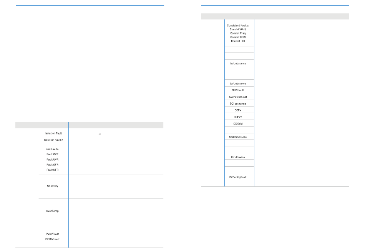This screenshot has height=251, width=365.
Task: Click the PVConfigFault table cell
Action: (239, 177)
